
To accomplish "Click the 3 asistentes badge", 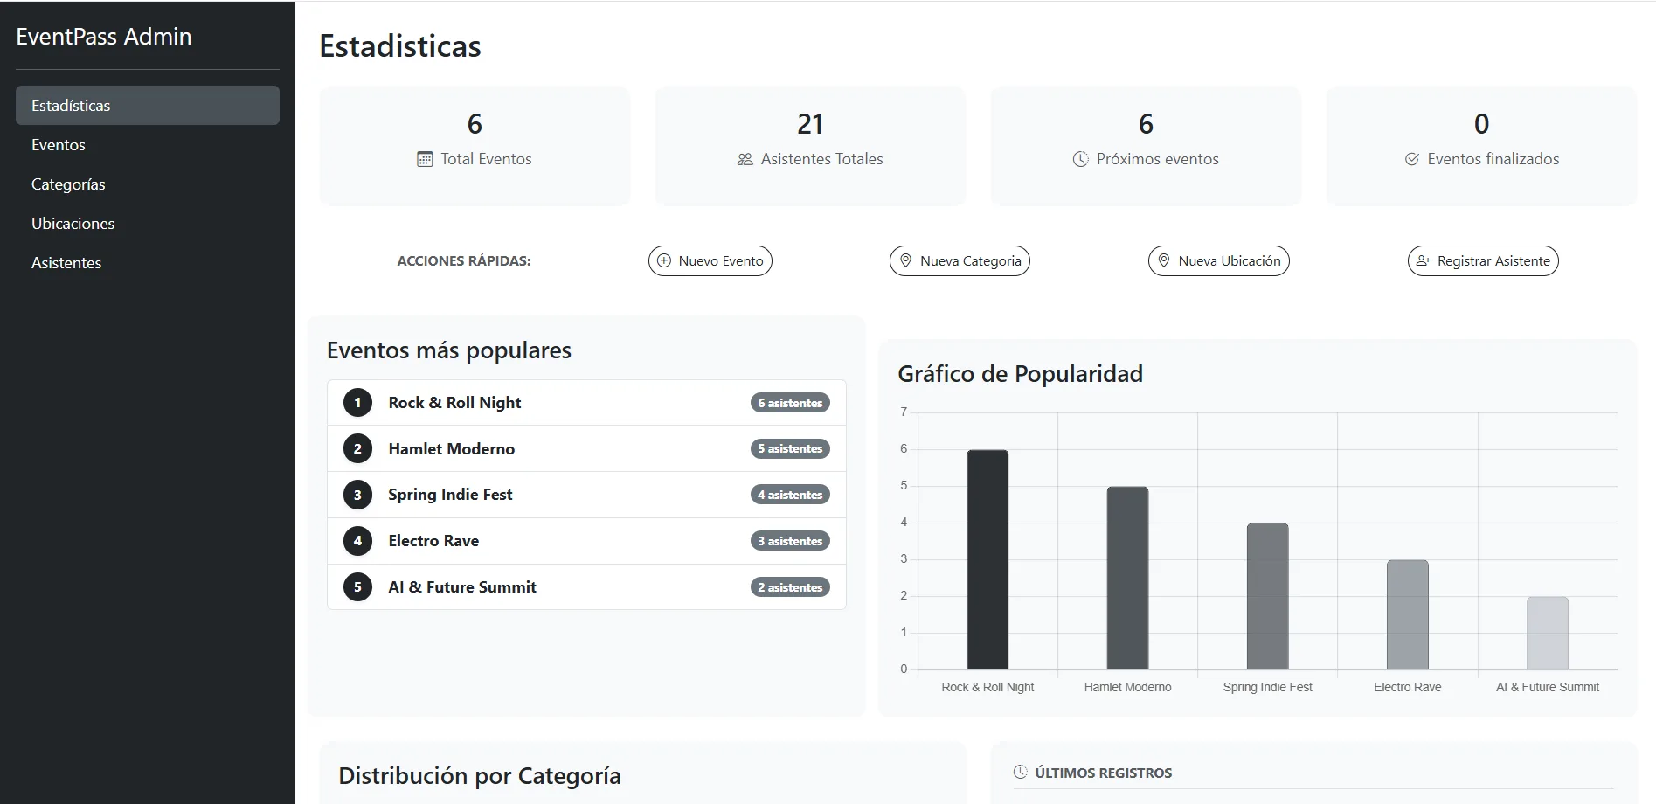I will coord(790,541).
